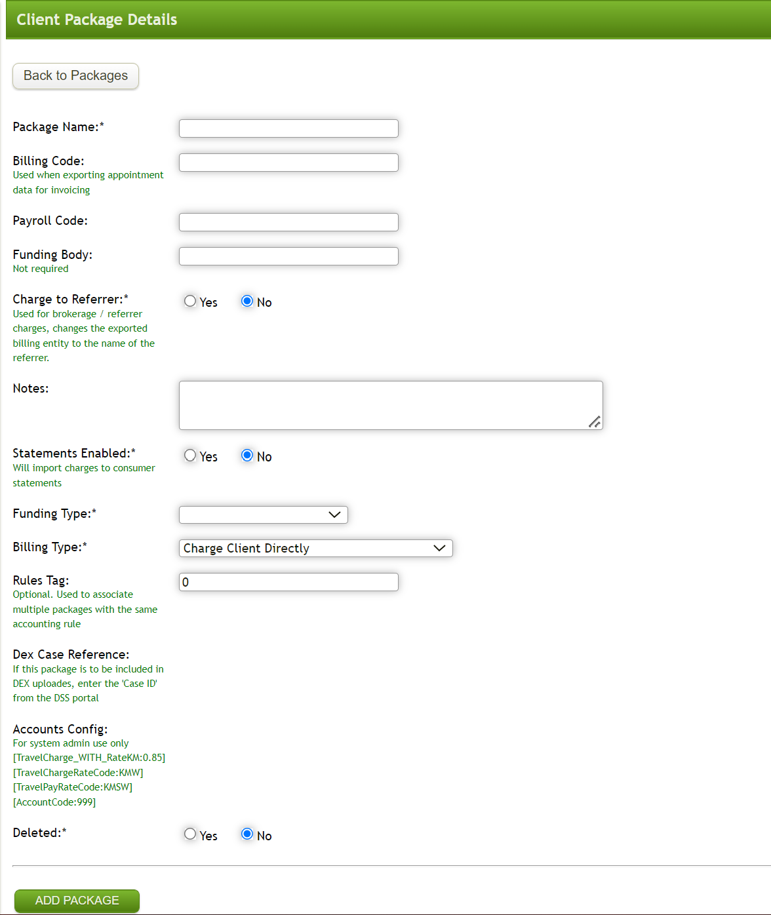The width and height of the screenshot is (771, 915).
Task: Click the Notes text area
Action: [390, 404]
